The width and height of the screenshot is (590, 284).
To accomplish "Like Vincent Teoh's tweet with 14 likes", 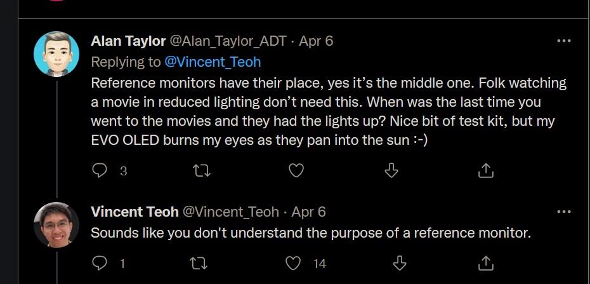I will click(x=293, y=262).
